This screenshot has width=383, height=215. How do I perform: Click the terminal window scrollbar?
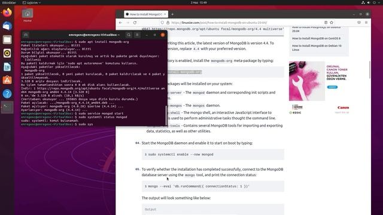166,115
